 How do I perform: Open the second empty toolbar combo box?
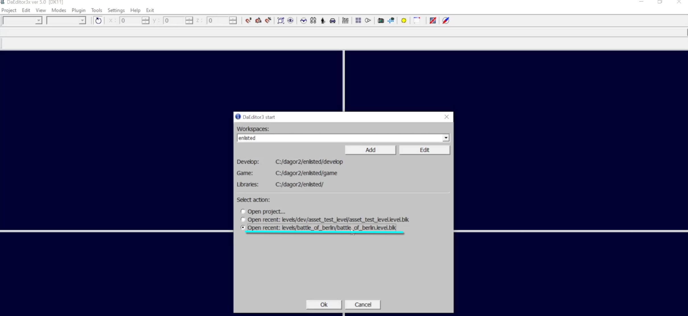82,20
